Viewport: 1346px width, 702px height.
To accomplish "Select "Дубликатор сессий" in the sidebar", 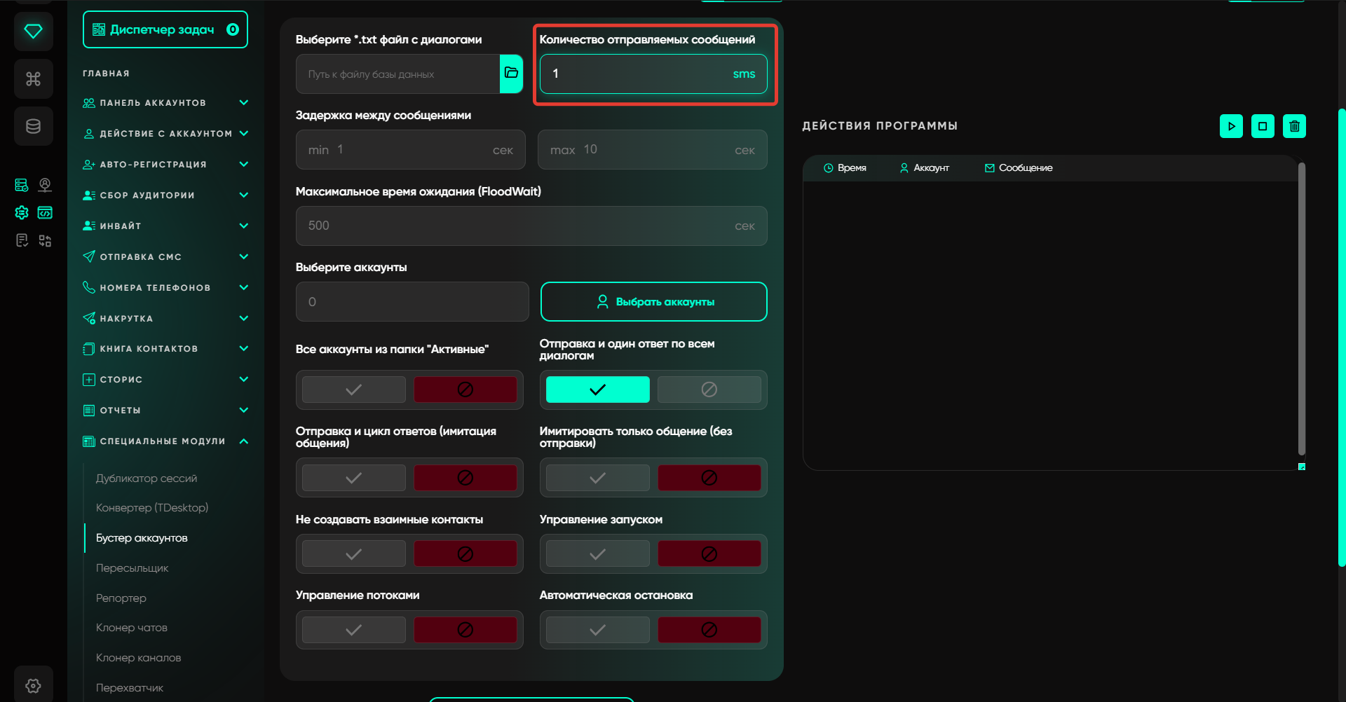I will click(147, 479).
